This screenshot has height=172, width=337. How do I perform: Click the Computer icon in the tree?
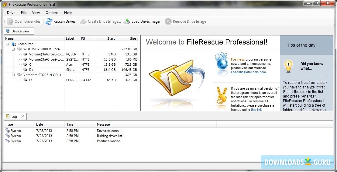pos(14,44)
